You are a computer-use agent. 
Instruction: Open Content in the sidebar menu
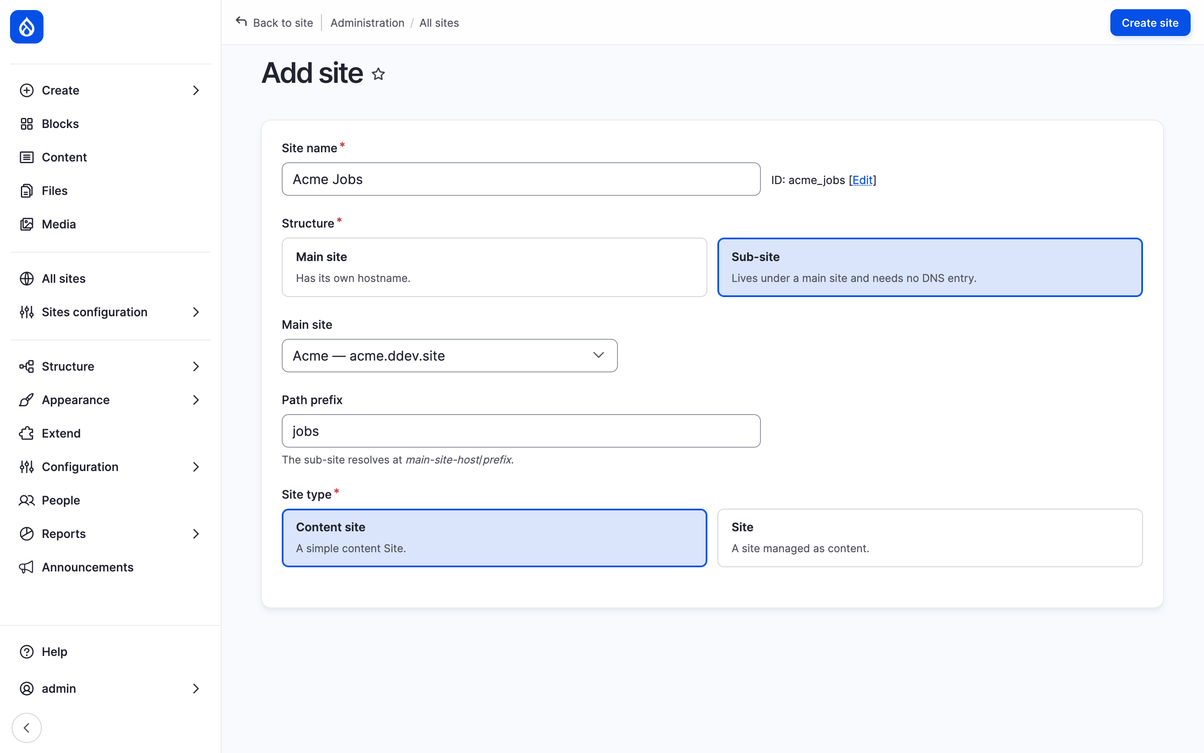click(110, 157)
